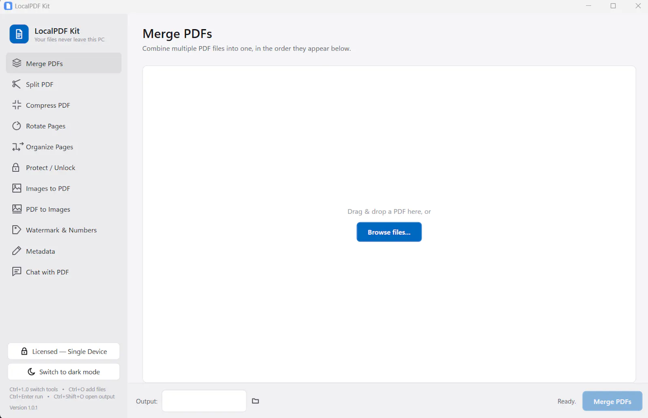Click the Chat with PDF speech bubble icon
Viewport: 648px width, 418px height.
17,272
